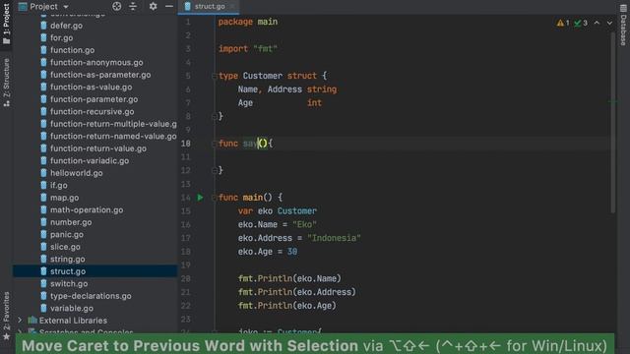Select function-return-multiple-value file

[x=113, y=124]
